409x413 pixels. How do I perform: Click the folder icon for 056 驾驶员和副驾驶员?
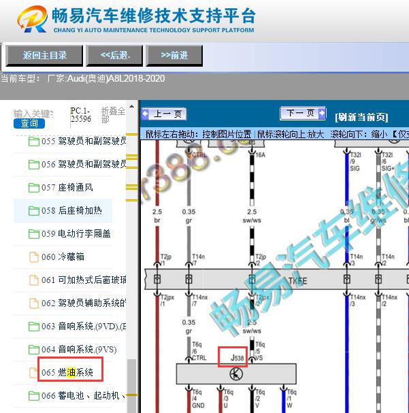click(34, 165)
